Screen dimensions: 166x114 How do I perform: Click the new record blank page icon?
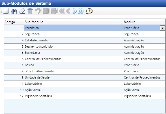(x=6, y=11)
